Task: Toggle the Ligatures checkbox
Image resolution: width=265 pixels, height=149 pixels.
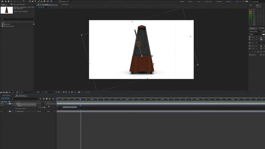Action: pos(250,55)
